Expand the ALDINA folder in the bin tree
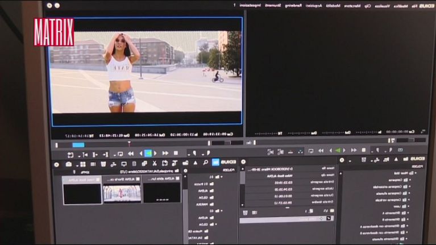 (210, 192)
